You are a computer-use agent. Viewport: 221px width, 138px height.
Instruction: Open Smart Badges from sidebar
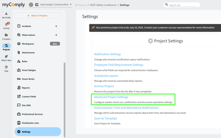coord(29,70)
